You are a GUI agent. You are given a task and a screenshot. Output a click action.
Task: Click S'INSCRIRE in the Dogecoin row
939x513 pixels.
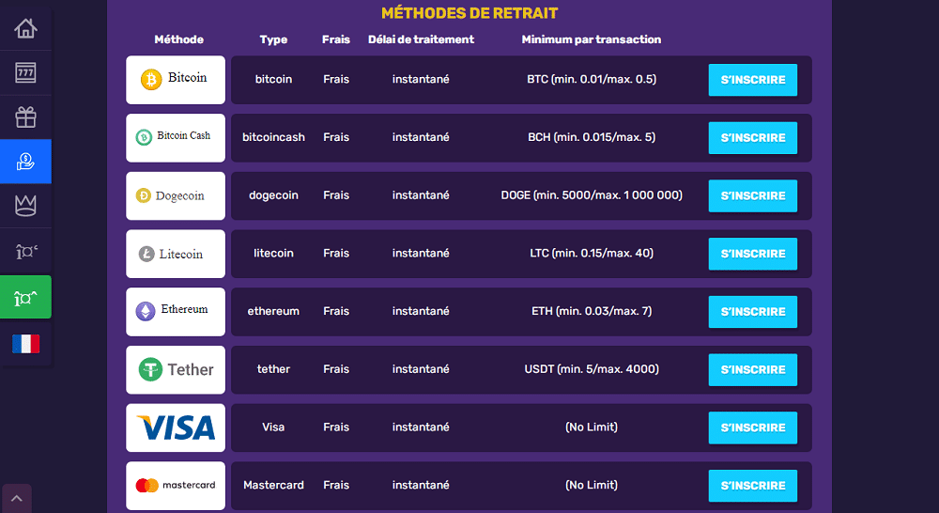coord(753,196)
